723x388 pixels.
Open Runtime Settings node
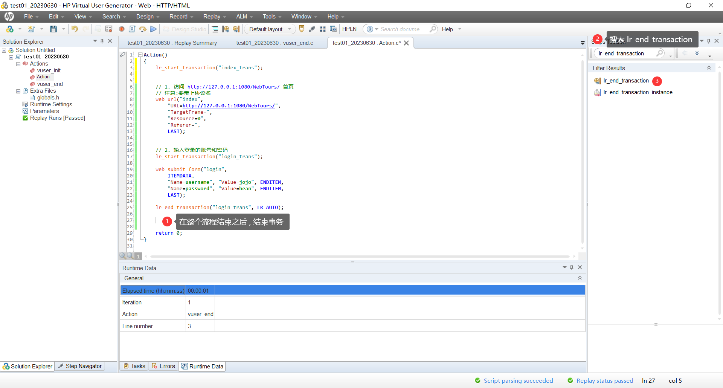pos(51,104)
